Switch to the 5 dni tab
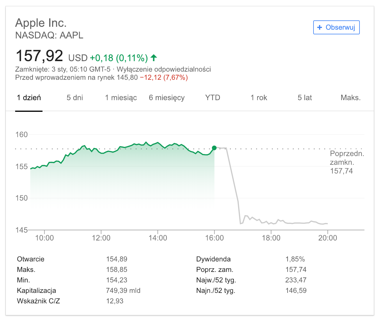 pyautogui.click(x=75, y=98)
